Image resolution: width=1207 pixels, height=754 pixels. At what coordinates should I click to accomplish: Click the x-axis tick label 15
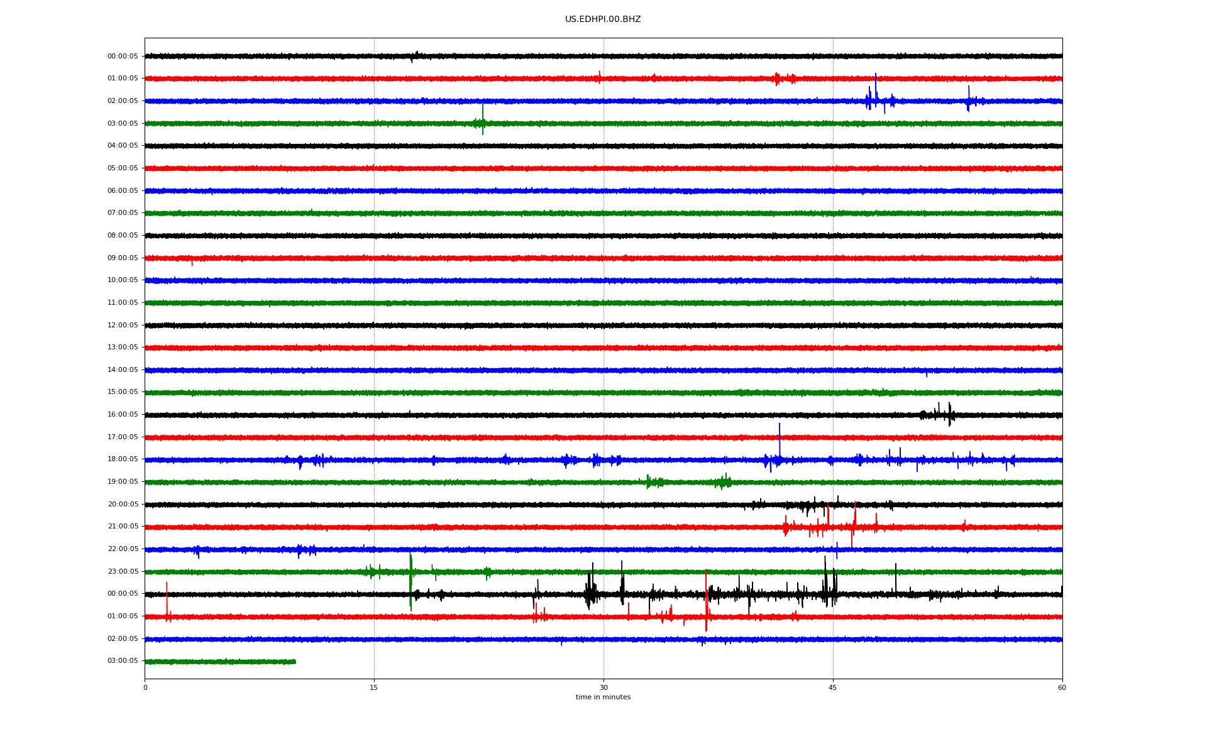(374, 687)
